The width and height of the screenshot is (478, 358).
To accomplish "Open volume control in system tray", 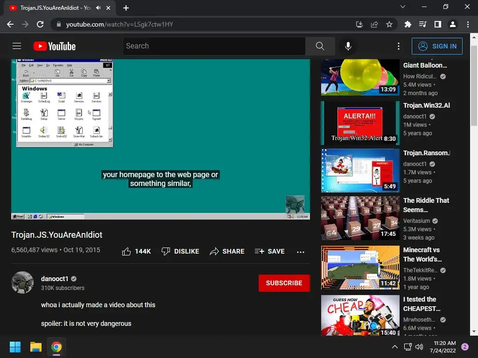I will (x=419, y=347).
